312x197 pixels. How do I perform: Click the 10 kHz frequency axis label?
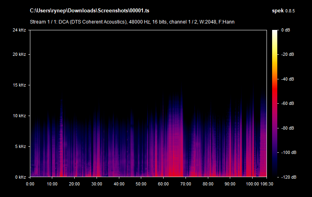tap(19, 116)
